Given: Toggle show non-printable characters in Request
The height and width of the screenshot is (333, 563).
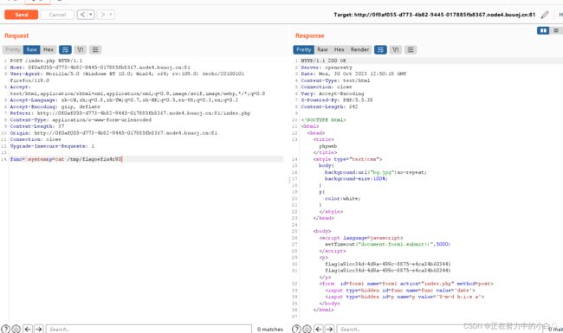Looking at the screenshot, I should point(81,49).
